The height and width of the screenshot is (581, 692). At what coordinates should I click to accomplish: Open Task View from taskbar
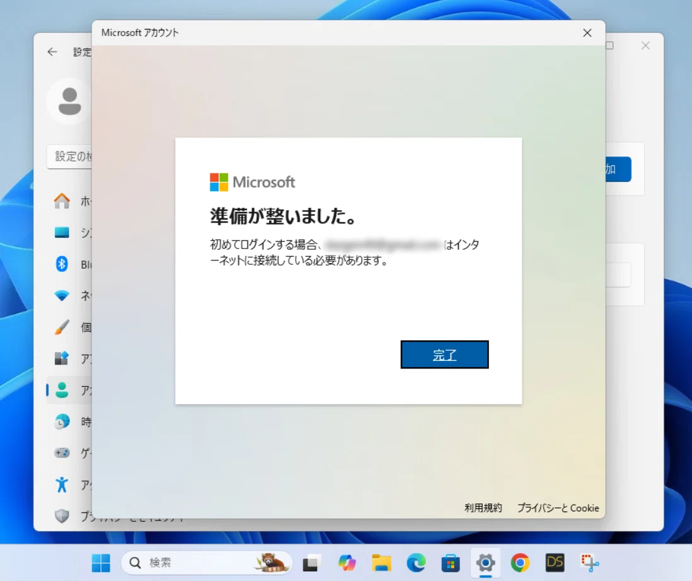click(311, 563)
